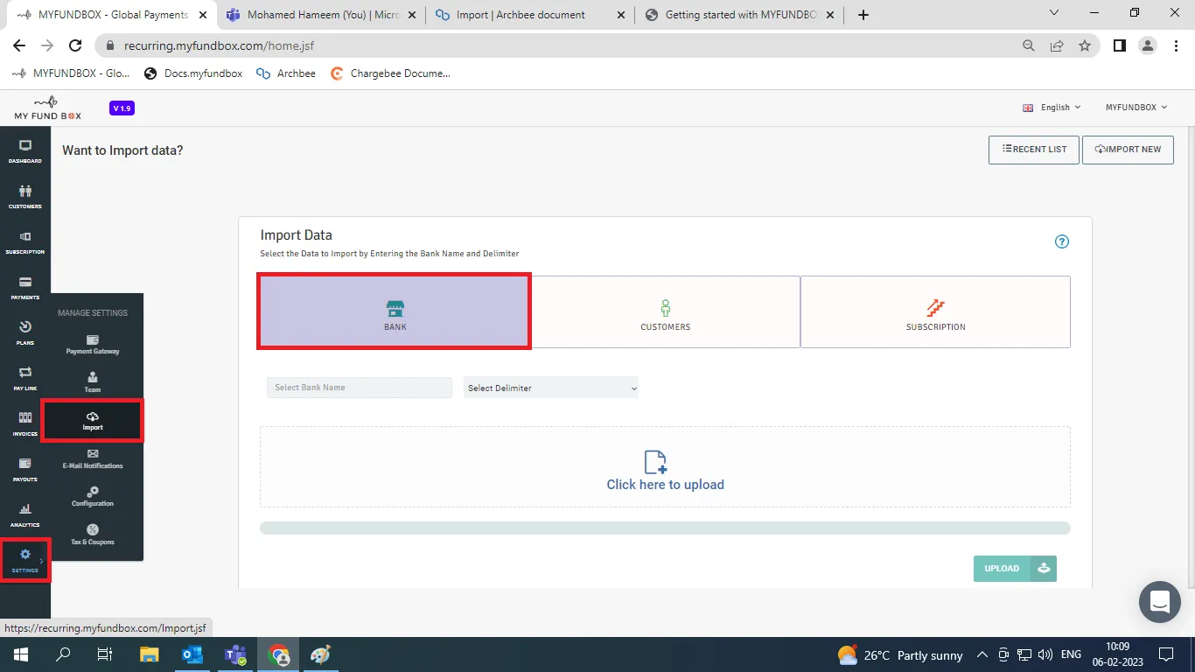Select the Bank import option
This screenshot has width=1195, height=672.
(x=395, y=311)
